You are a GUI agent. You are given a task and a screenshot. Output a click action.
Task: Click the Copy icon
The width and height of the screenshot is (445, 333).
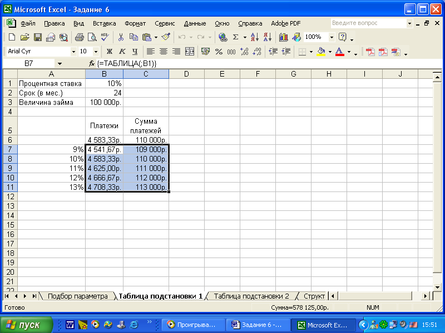(133, 37)
